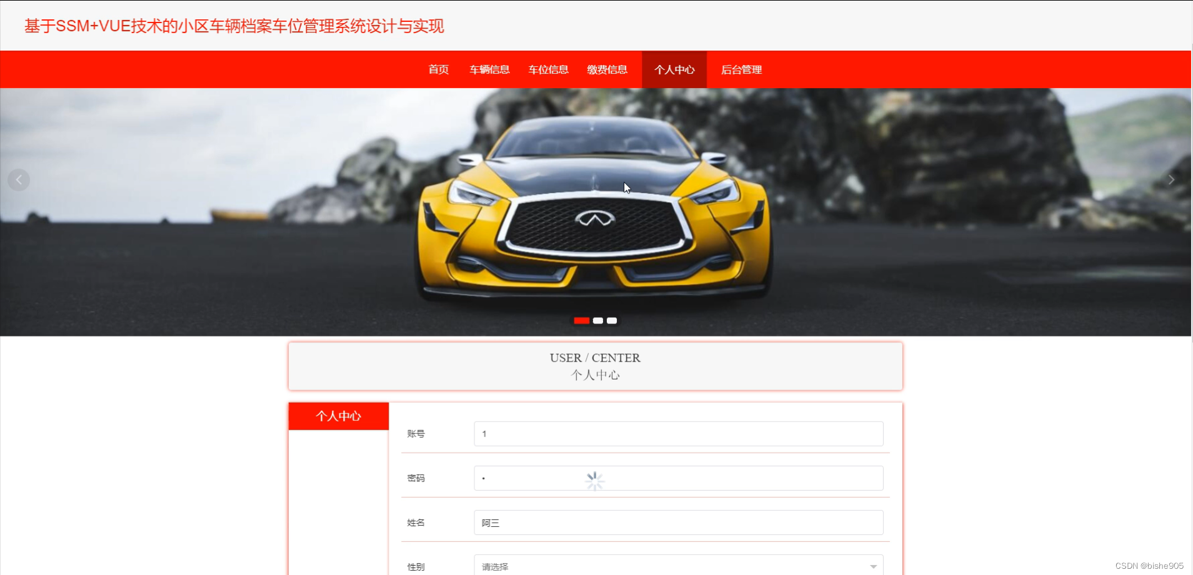Focus the 密码 input field
Viewport: 1193px width, 575px height.
679,478
